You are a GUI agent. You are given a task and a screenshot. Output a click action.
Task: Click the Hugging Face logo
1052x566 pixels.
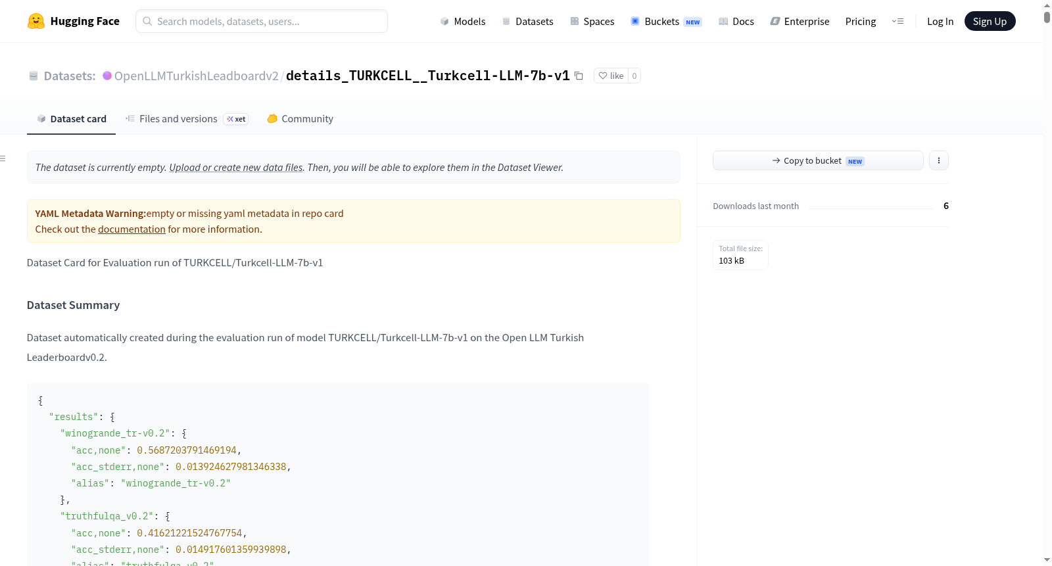point(73,21)
